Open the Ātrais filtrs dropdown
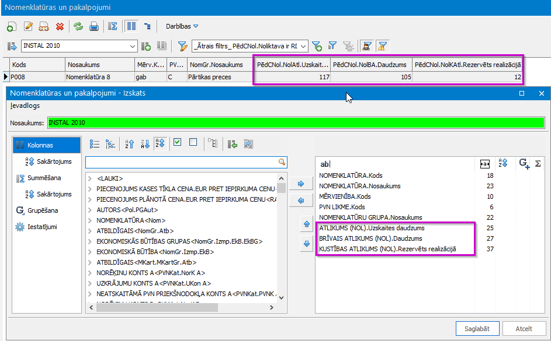551x341 pixels. (303, 46)
